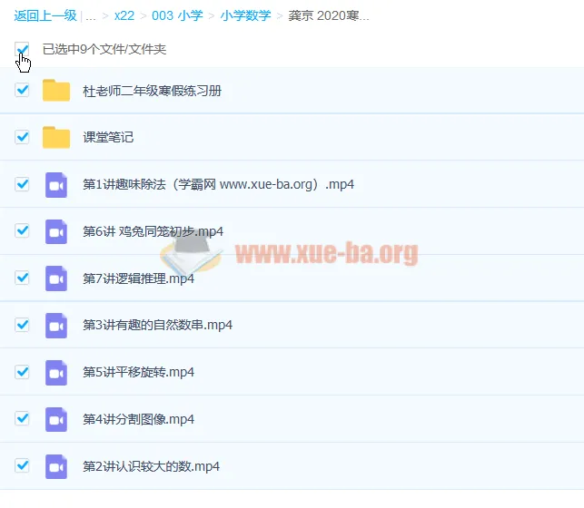Navigate to x22 in the breadcrumb
This screenshot has width=584, height=508.
(125, 16)
